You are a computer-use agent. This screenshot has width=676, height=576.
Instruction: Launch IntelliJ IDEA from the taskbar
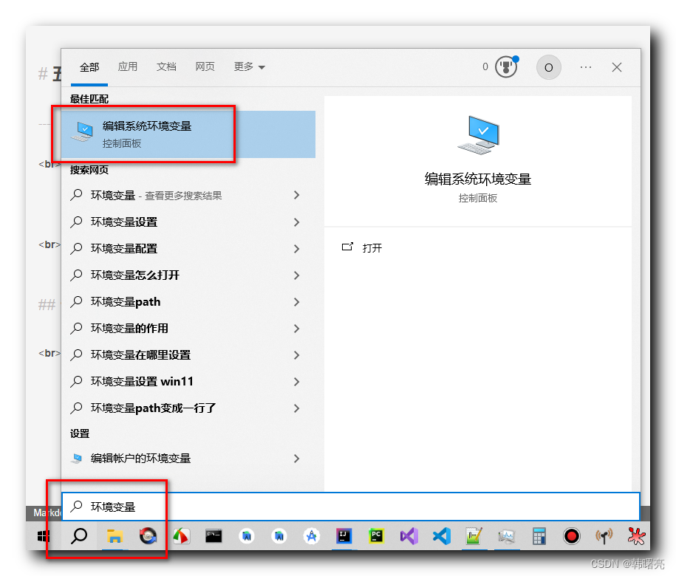click(x=344, y=537)
